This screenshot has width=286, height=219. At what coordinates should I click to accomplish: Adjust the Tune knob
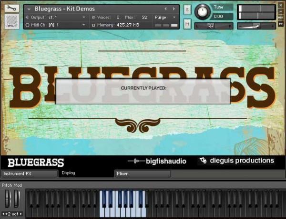[x=203, y=11]
